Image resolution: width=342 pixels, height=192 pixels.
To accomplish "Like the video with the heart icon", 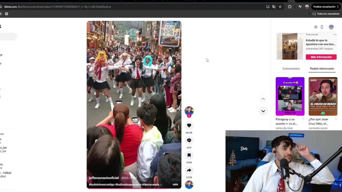I will (x=189, y=125).
